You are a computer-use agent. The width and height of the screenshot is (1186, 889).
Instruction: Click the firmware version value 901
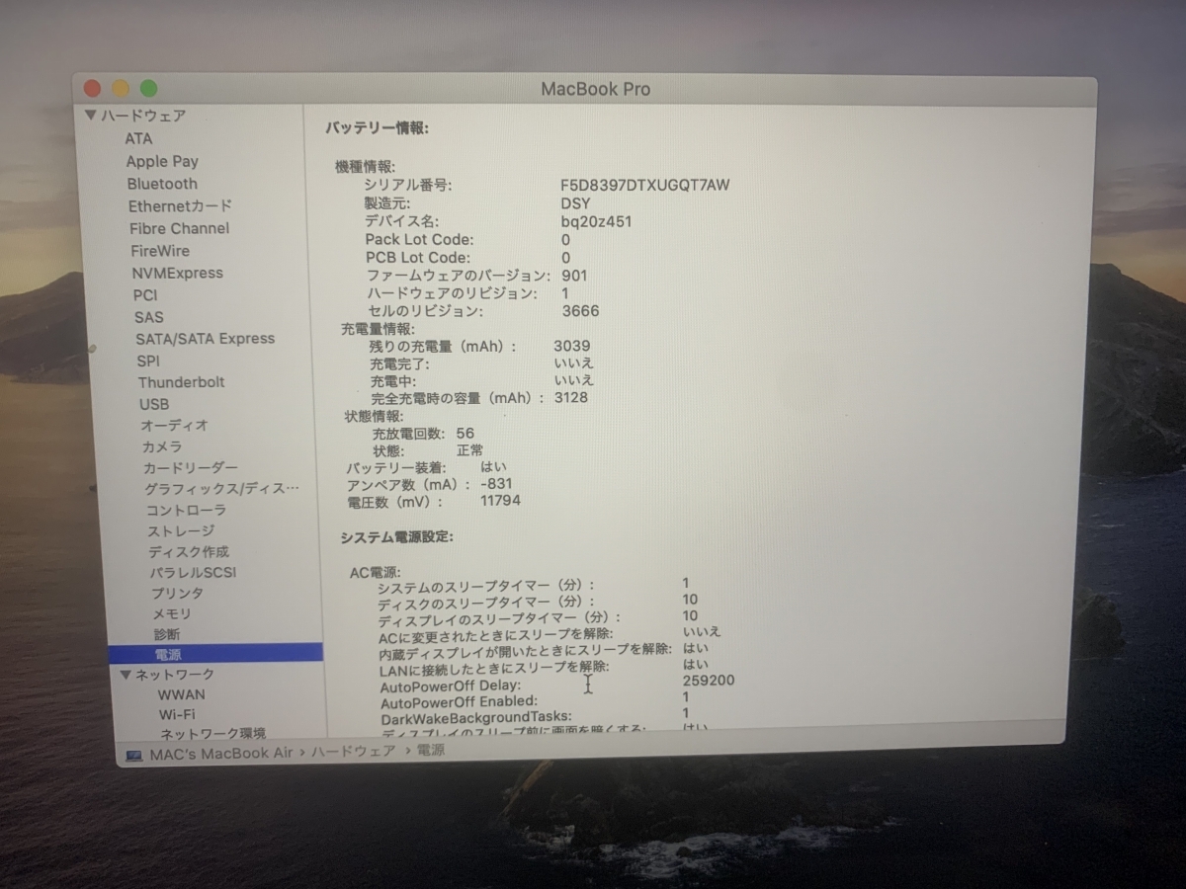point(574,276)
